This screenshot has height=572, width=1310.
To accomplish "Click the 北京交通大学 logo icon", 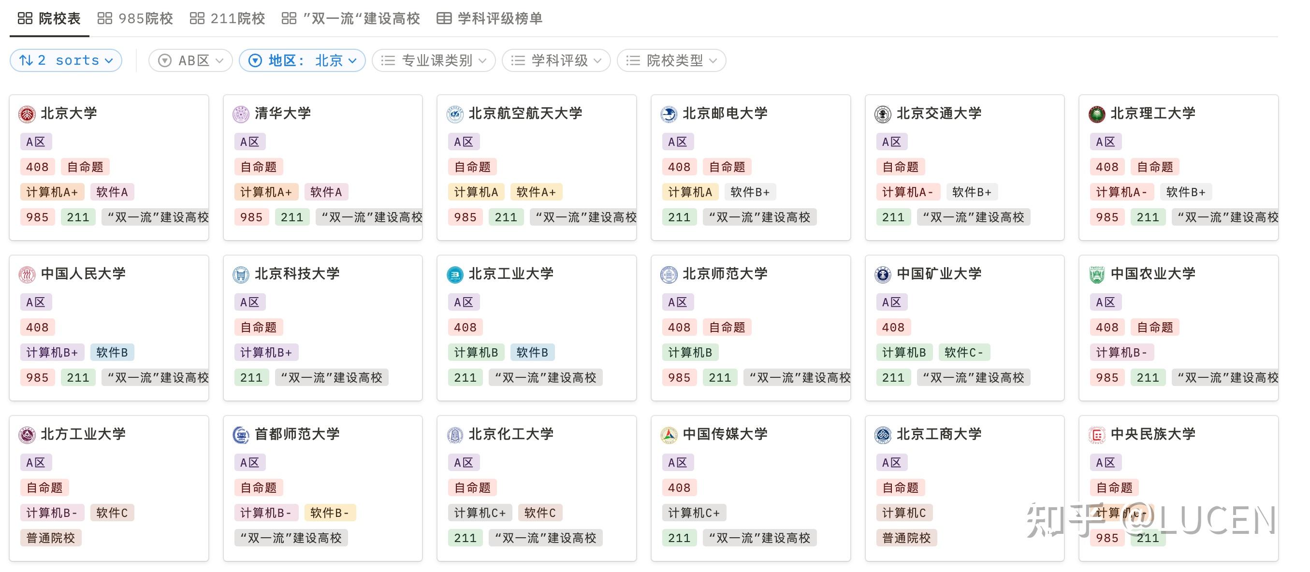I will (x=883, y=114).
